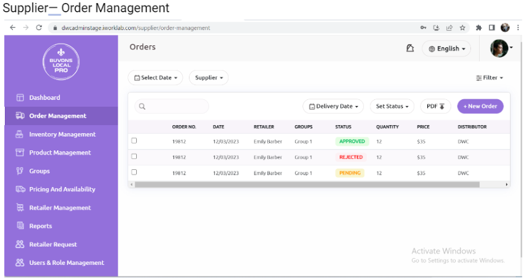Tick the checkbox on the REJECTED order row
This screenshot has height=279, width=525.
pos(134,157)
